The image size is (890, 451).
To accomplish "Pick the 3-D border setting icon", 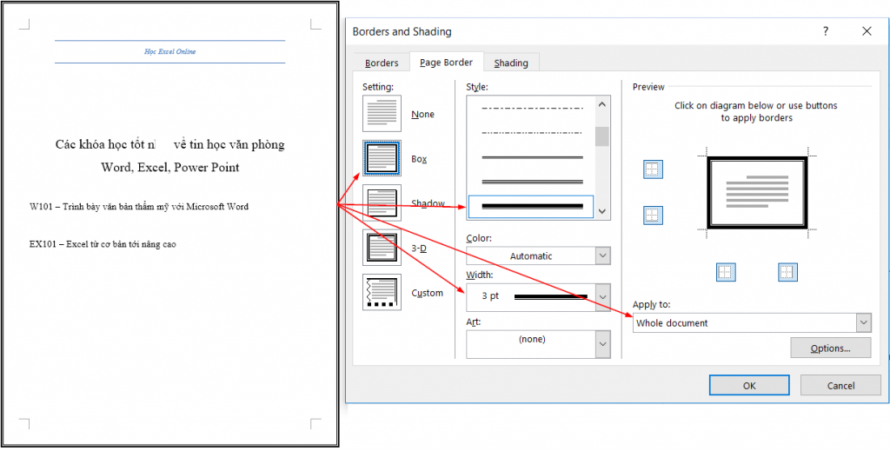I will pyautogui.click(x=382, y=249).
